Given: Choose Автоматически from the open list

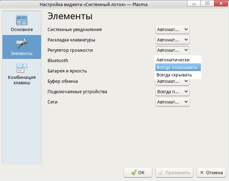Looking at the screenshot, I should pos(173,60).
